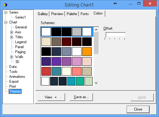Open the Fonts tab
The width and height of the screenshot is (159, 117).
pos(85,14)
